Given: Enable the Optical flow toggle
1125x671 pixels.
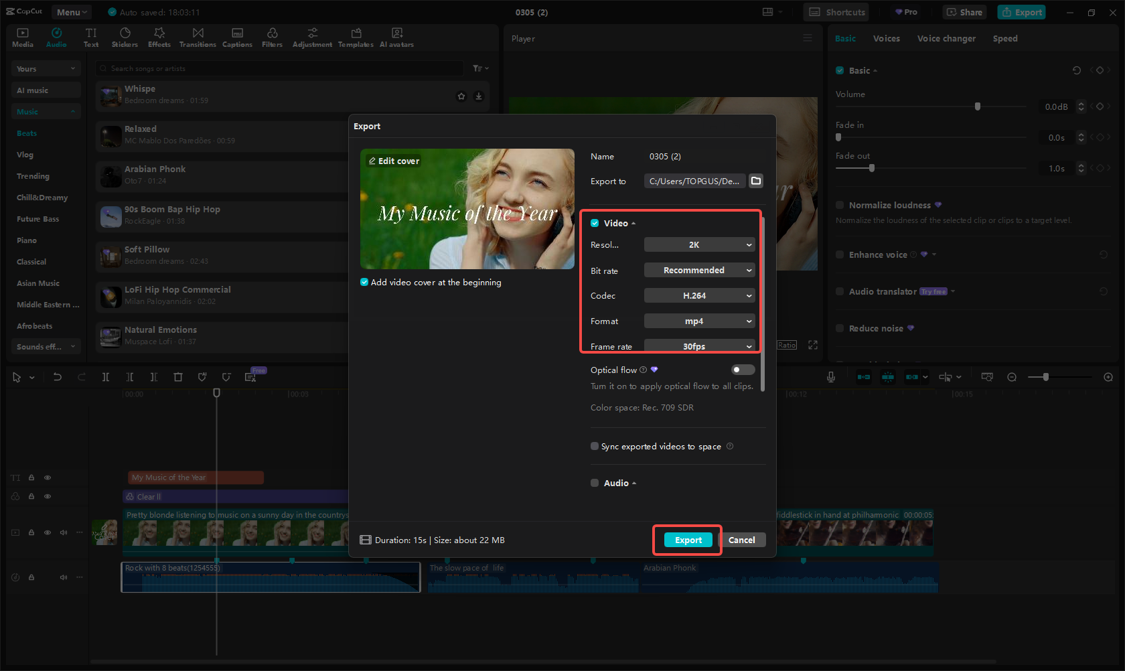Looking at the screenshot, I should [742, 369].
